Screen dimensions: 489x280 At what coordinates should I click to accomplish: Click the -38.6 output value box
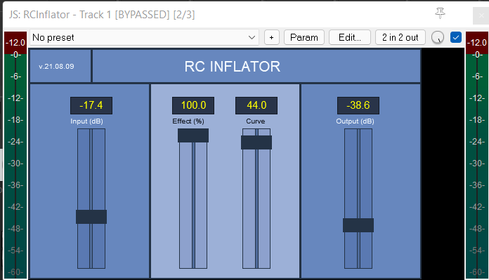pos(358,105)
